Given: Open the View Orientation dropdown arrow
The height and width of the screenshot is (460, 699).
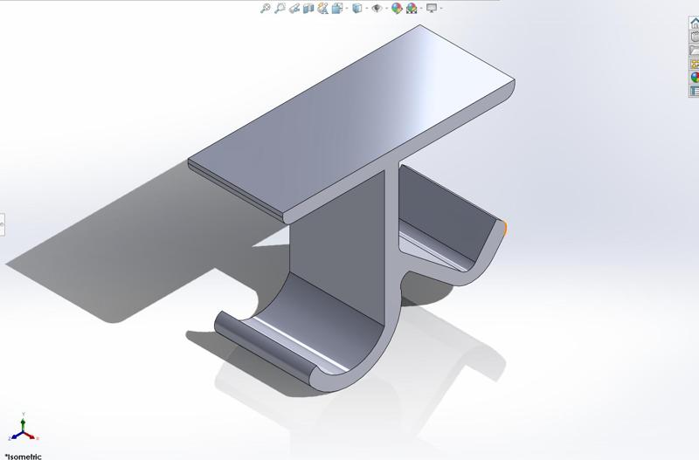Looking at the screenshot, I should [347, 8].
